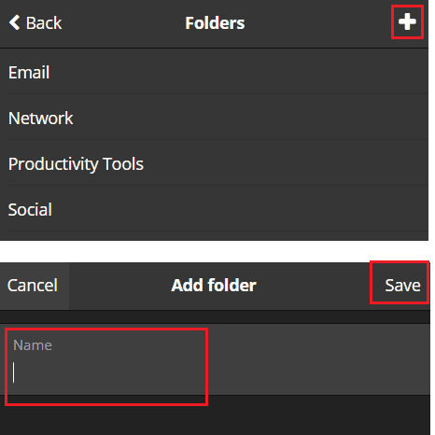Click the dark divider below Add folder header

216,316
